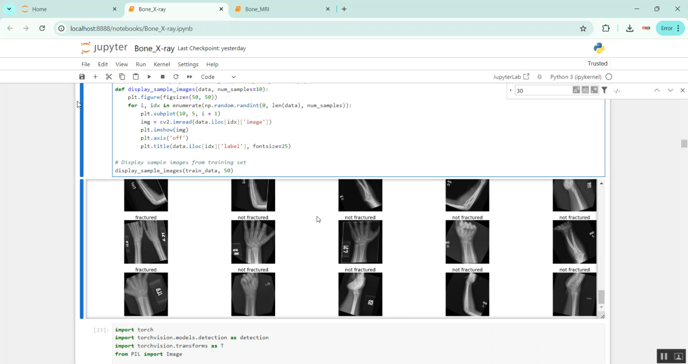Click the Python 3 (ipykernel) kernel name
Screen dimensions: 688x364
[x=576, y=77]
